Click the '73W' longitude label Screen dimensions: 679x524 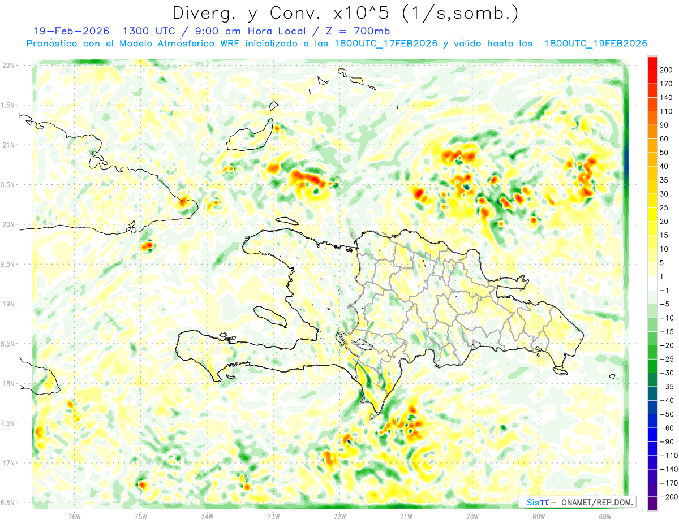point(273,516)
